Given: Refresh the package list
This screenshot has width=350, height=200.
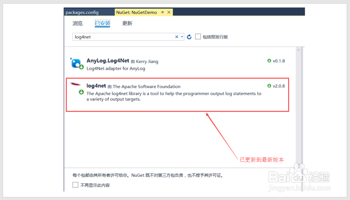Looking at the screenshot, I should [x=189, y=37].
